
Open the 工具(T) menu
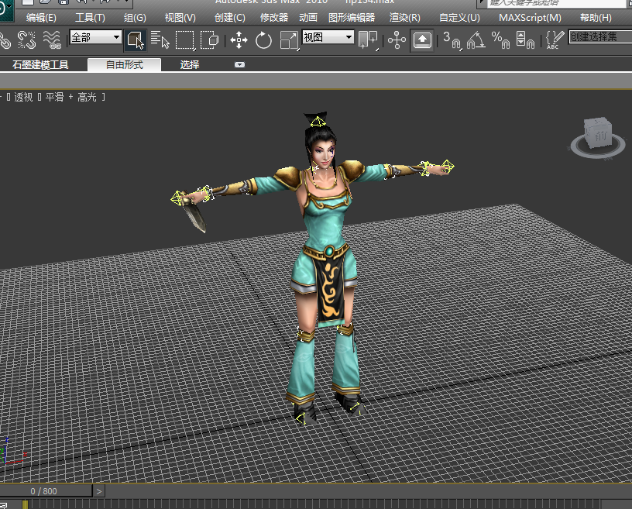point(90,18)
